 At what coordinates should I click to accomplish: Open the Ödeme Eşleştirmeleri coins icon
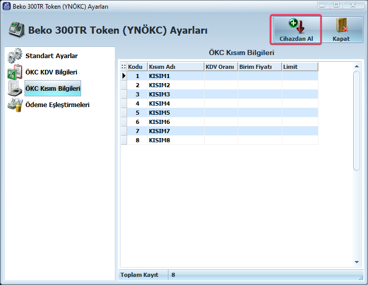[x=15, y=105]
